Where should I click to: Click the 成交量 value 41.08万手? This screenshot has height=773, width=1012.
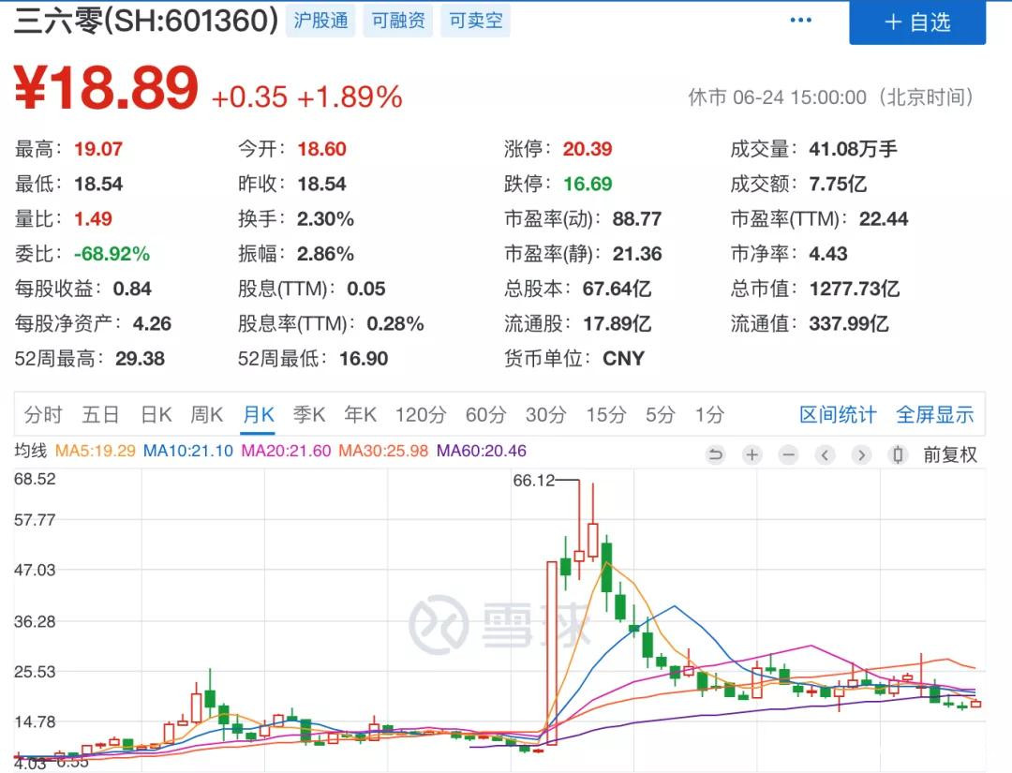pos(854,149)
